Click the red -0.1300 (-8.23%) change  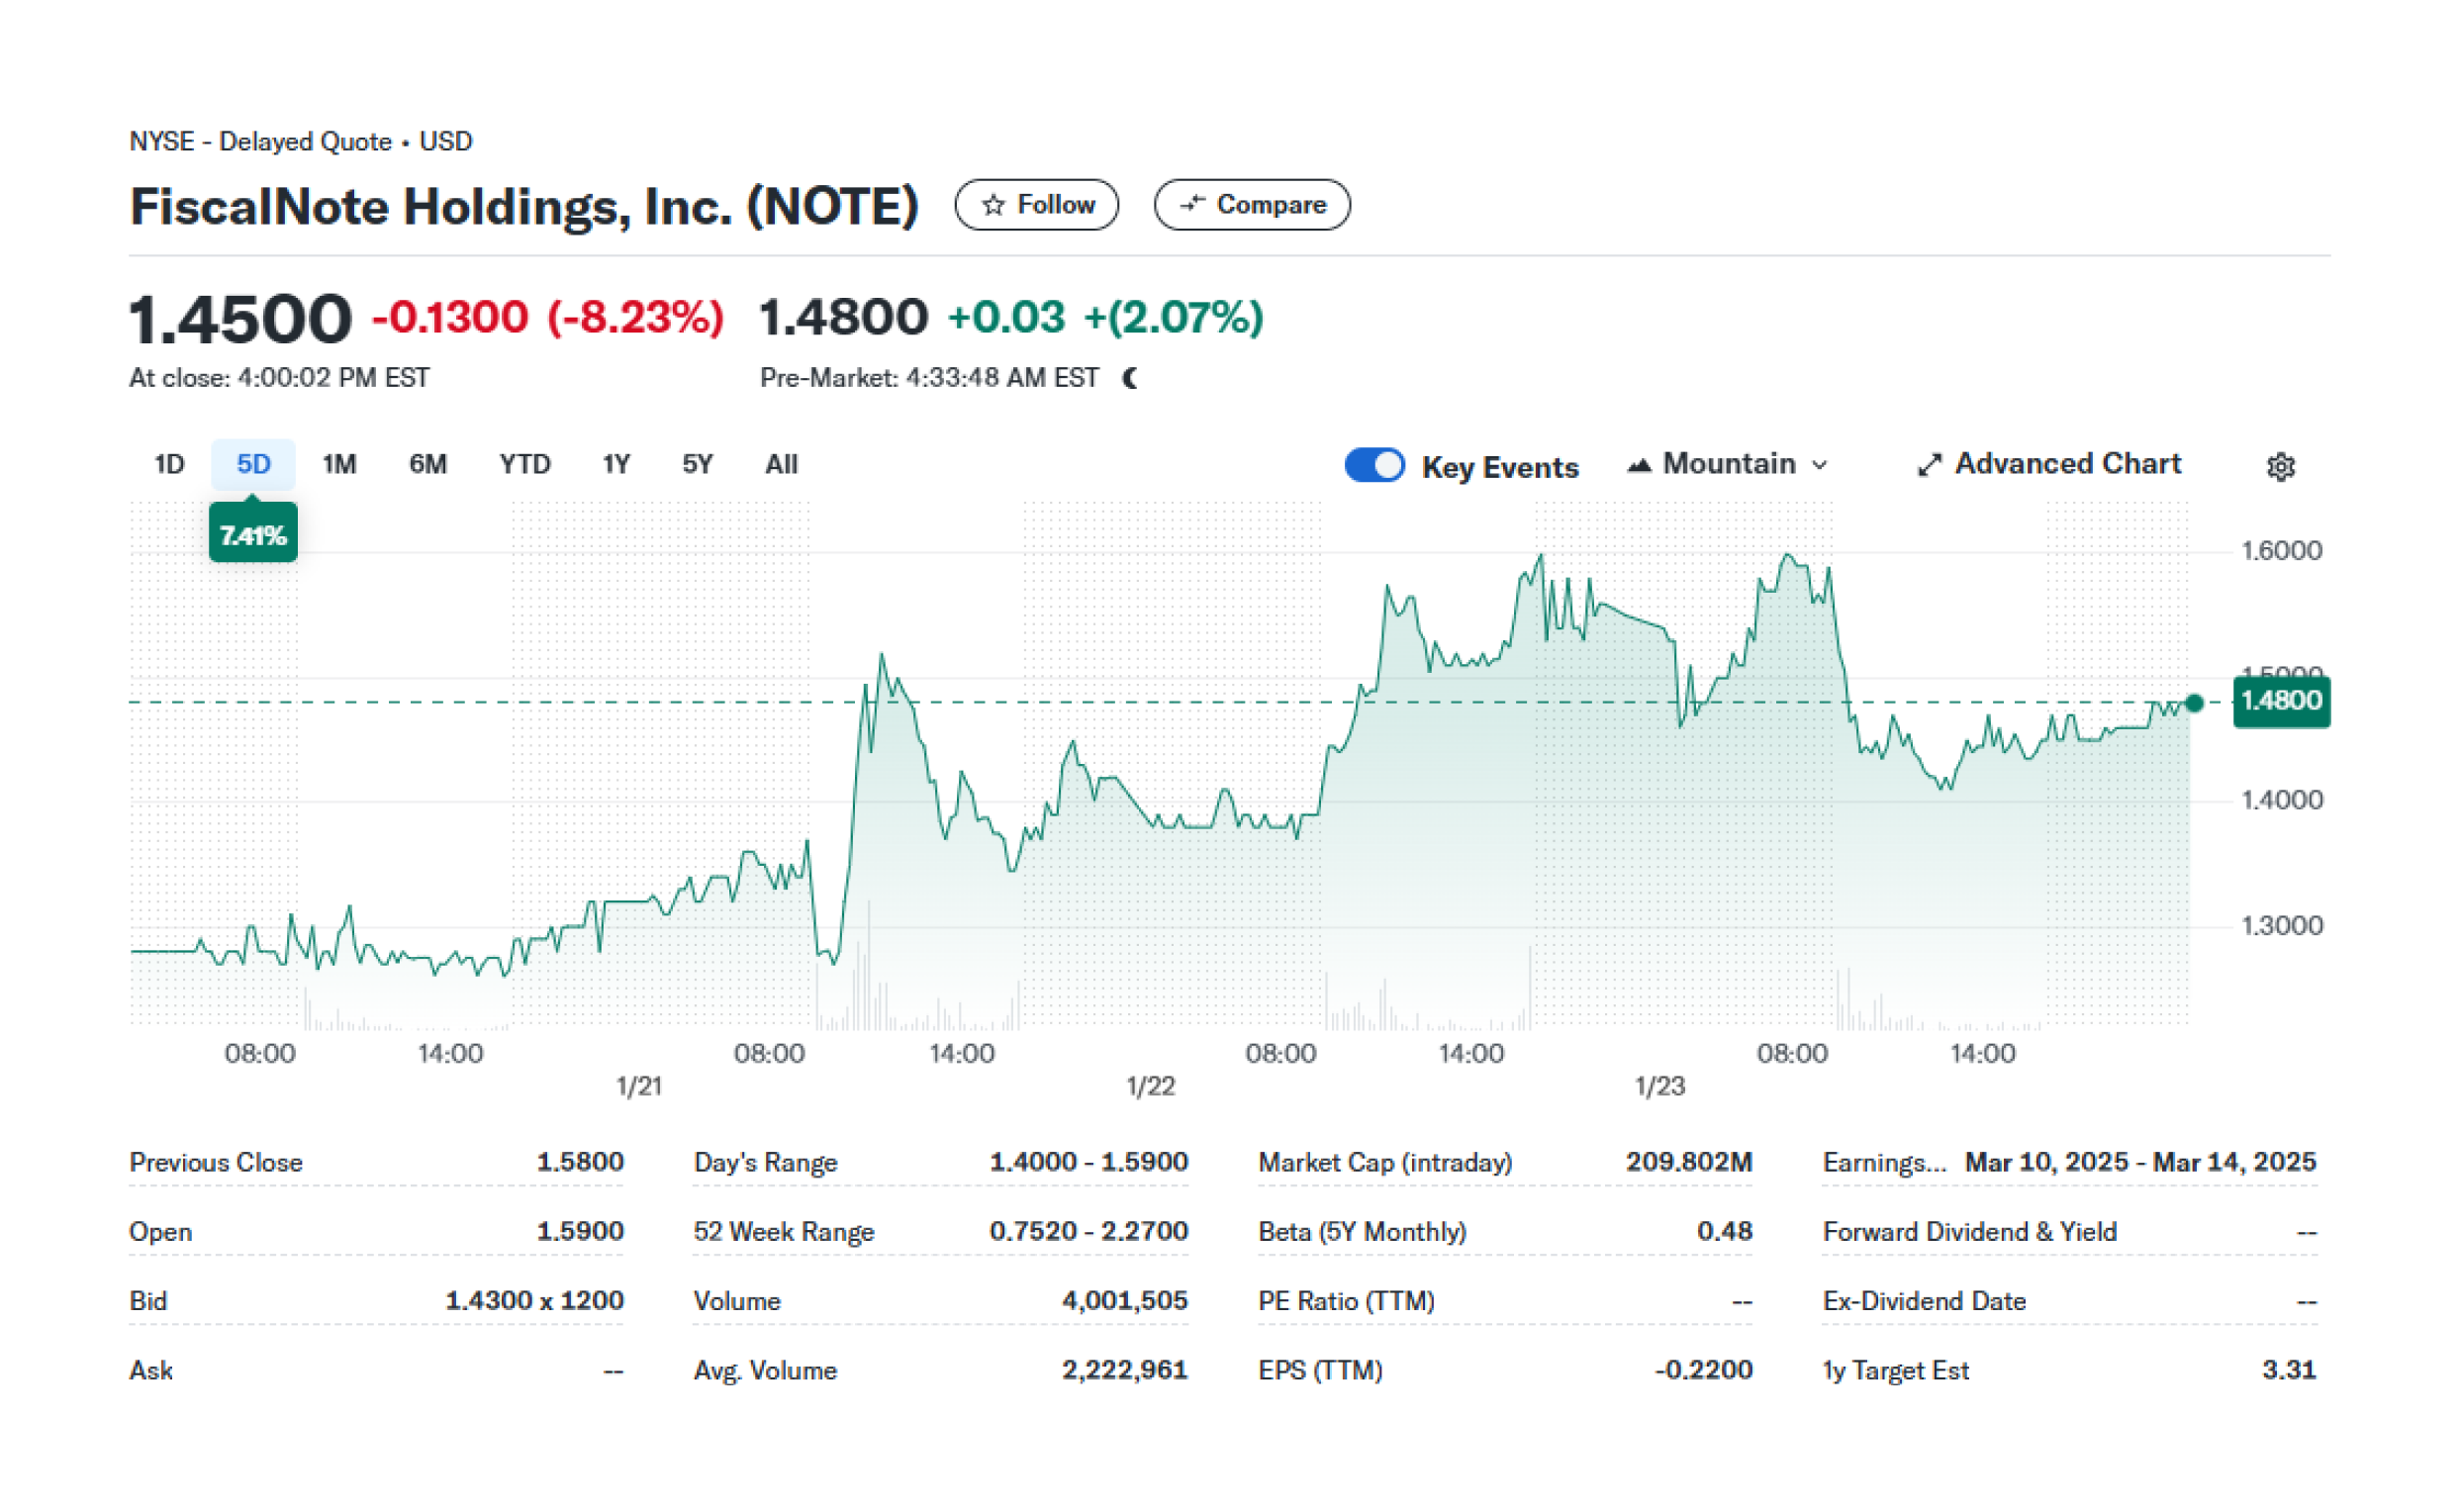547,318
